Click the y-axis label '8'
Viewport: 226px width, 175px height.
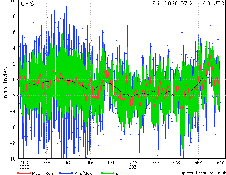14,16
